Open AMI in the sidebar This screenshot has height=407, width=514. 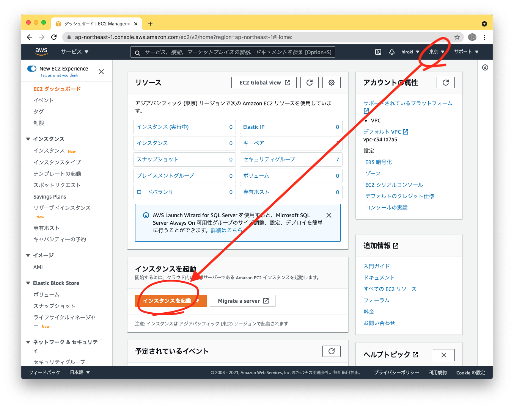tap(38, 267)
